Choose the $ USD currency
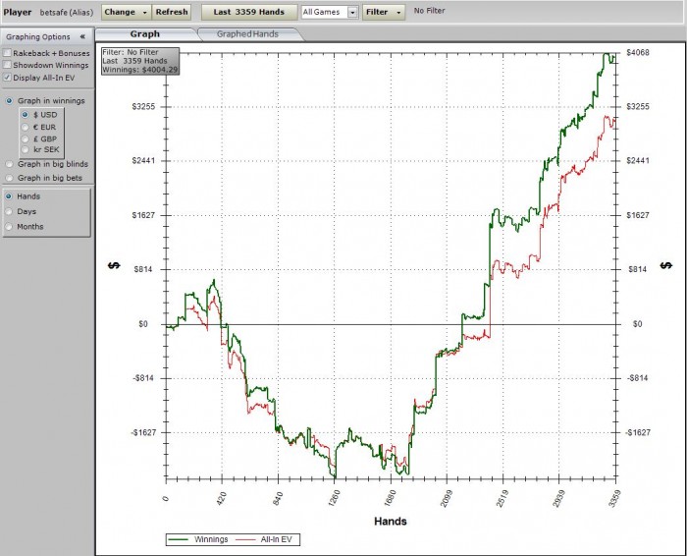This screenshot has width=687, height=556. [x=25, y=115]
